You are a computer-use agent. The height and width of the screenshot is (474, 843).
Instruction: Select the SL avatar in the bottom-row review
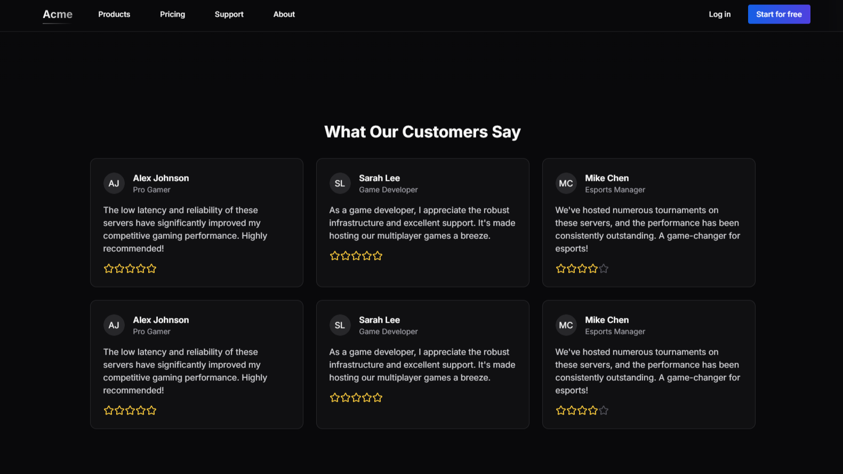click(x=340, y=325)
